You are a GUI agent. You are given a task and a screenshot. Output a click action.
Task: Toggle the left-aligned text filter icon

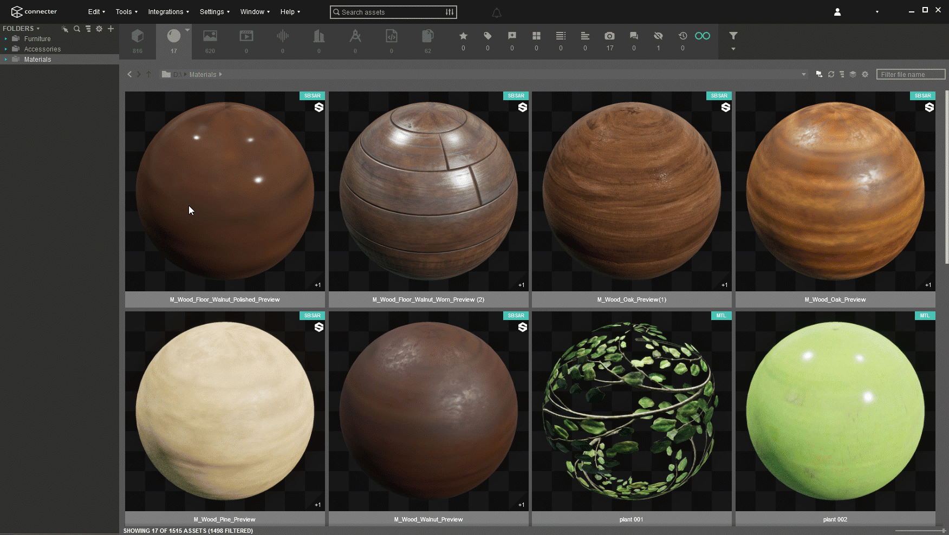tap(585, 36)
